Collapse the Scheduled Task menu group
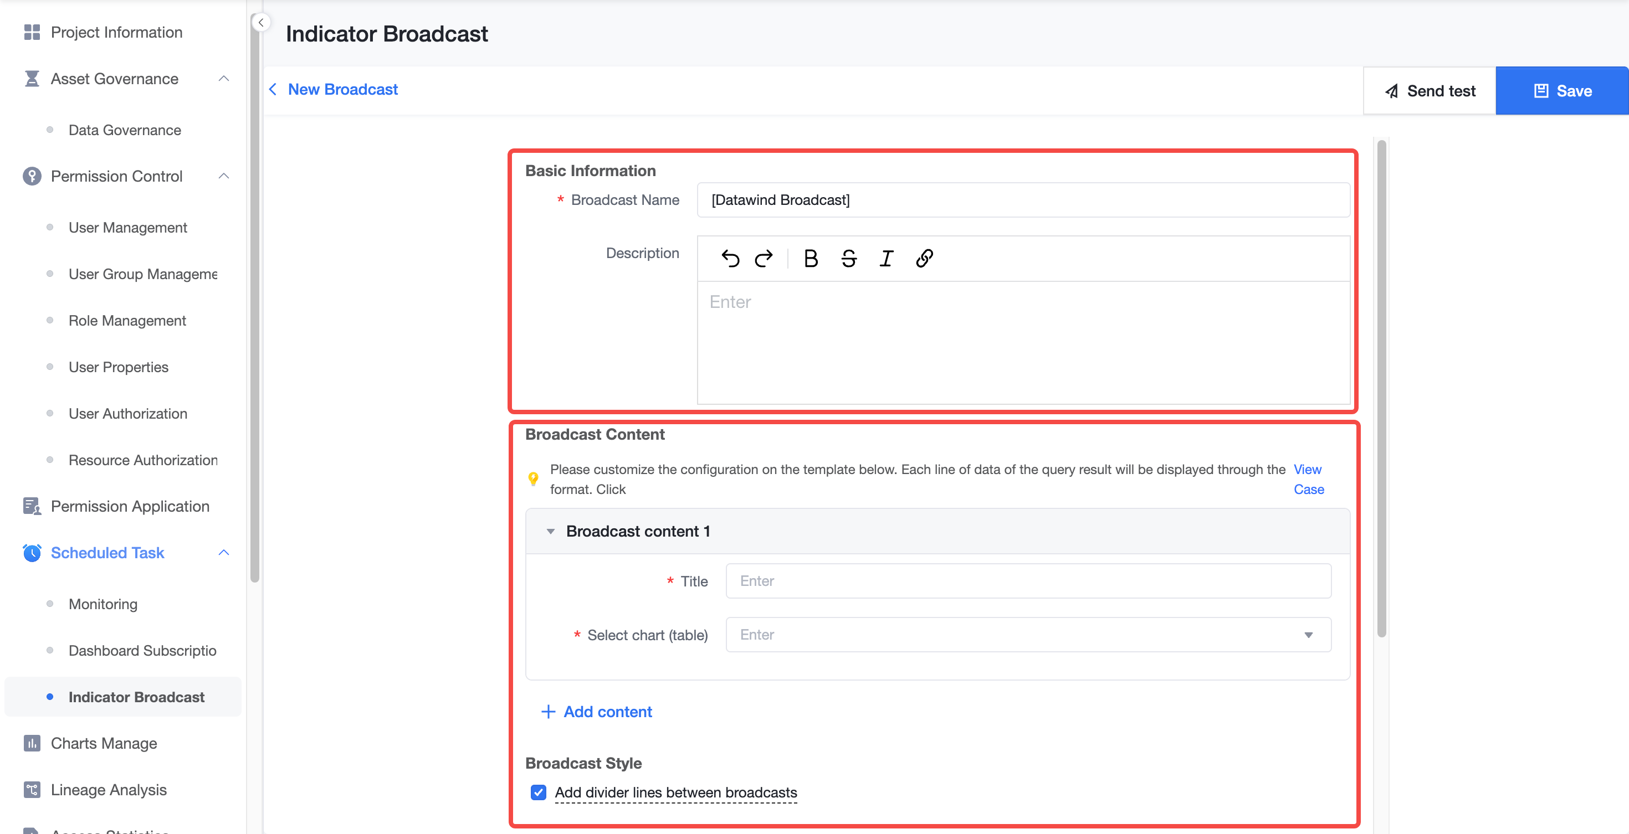This screenshot has width=1629, height=834. click(224, 553)
